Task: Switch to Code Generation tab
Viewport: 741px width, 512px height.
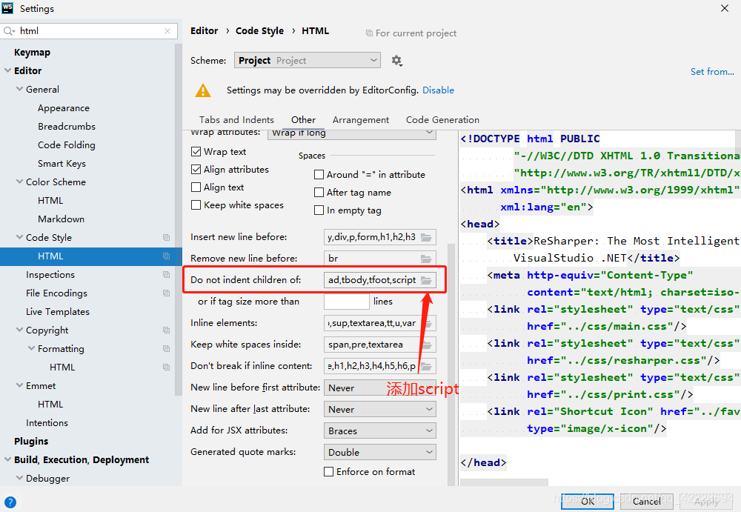Action: [x=442, y=120]
